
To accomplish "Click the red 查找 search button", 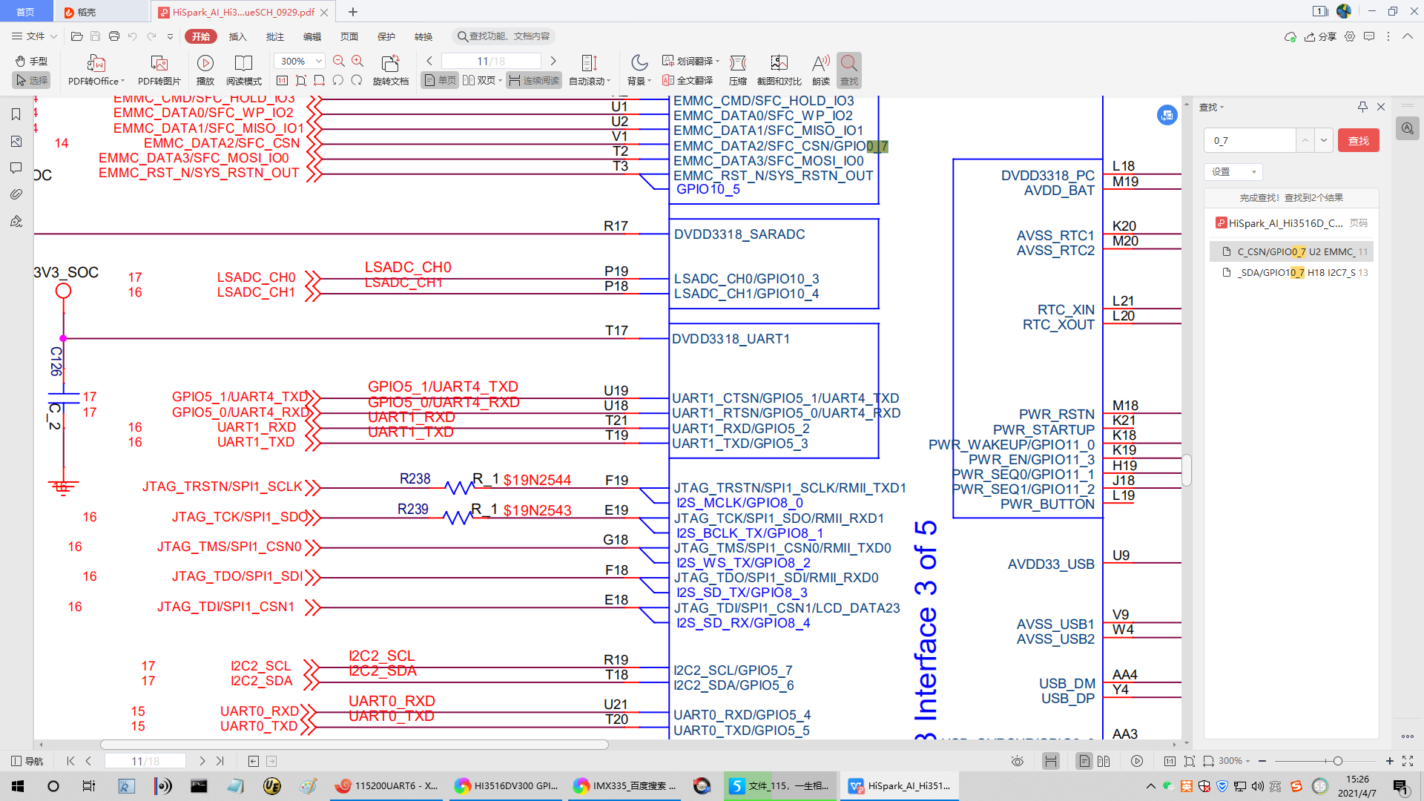I will pos(1358,141).
